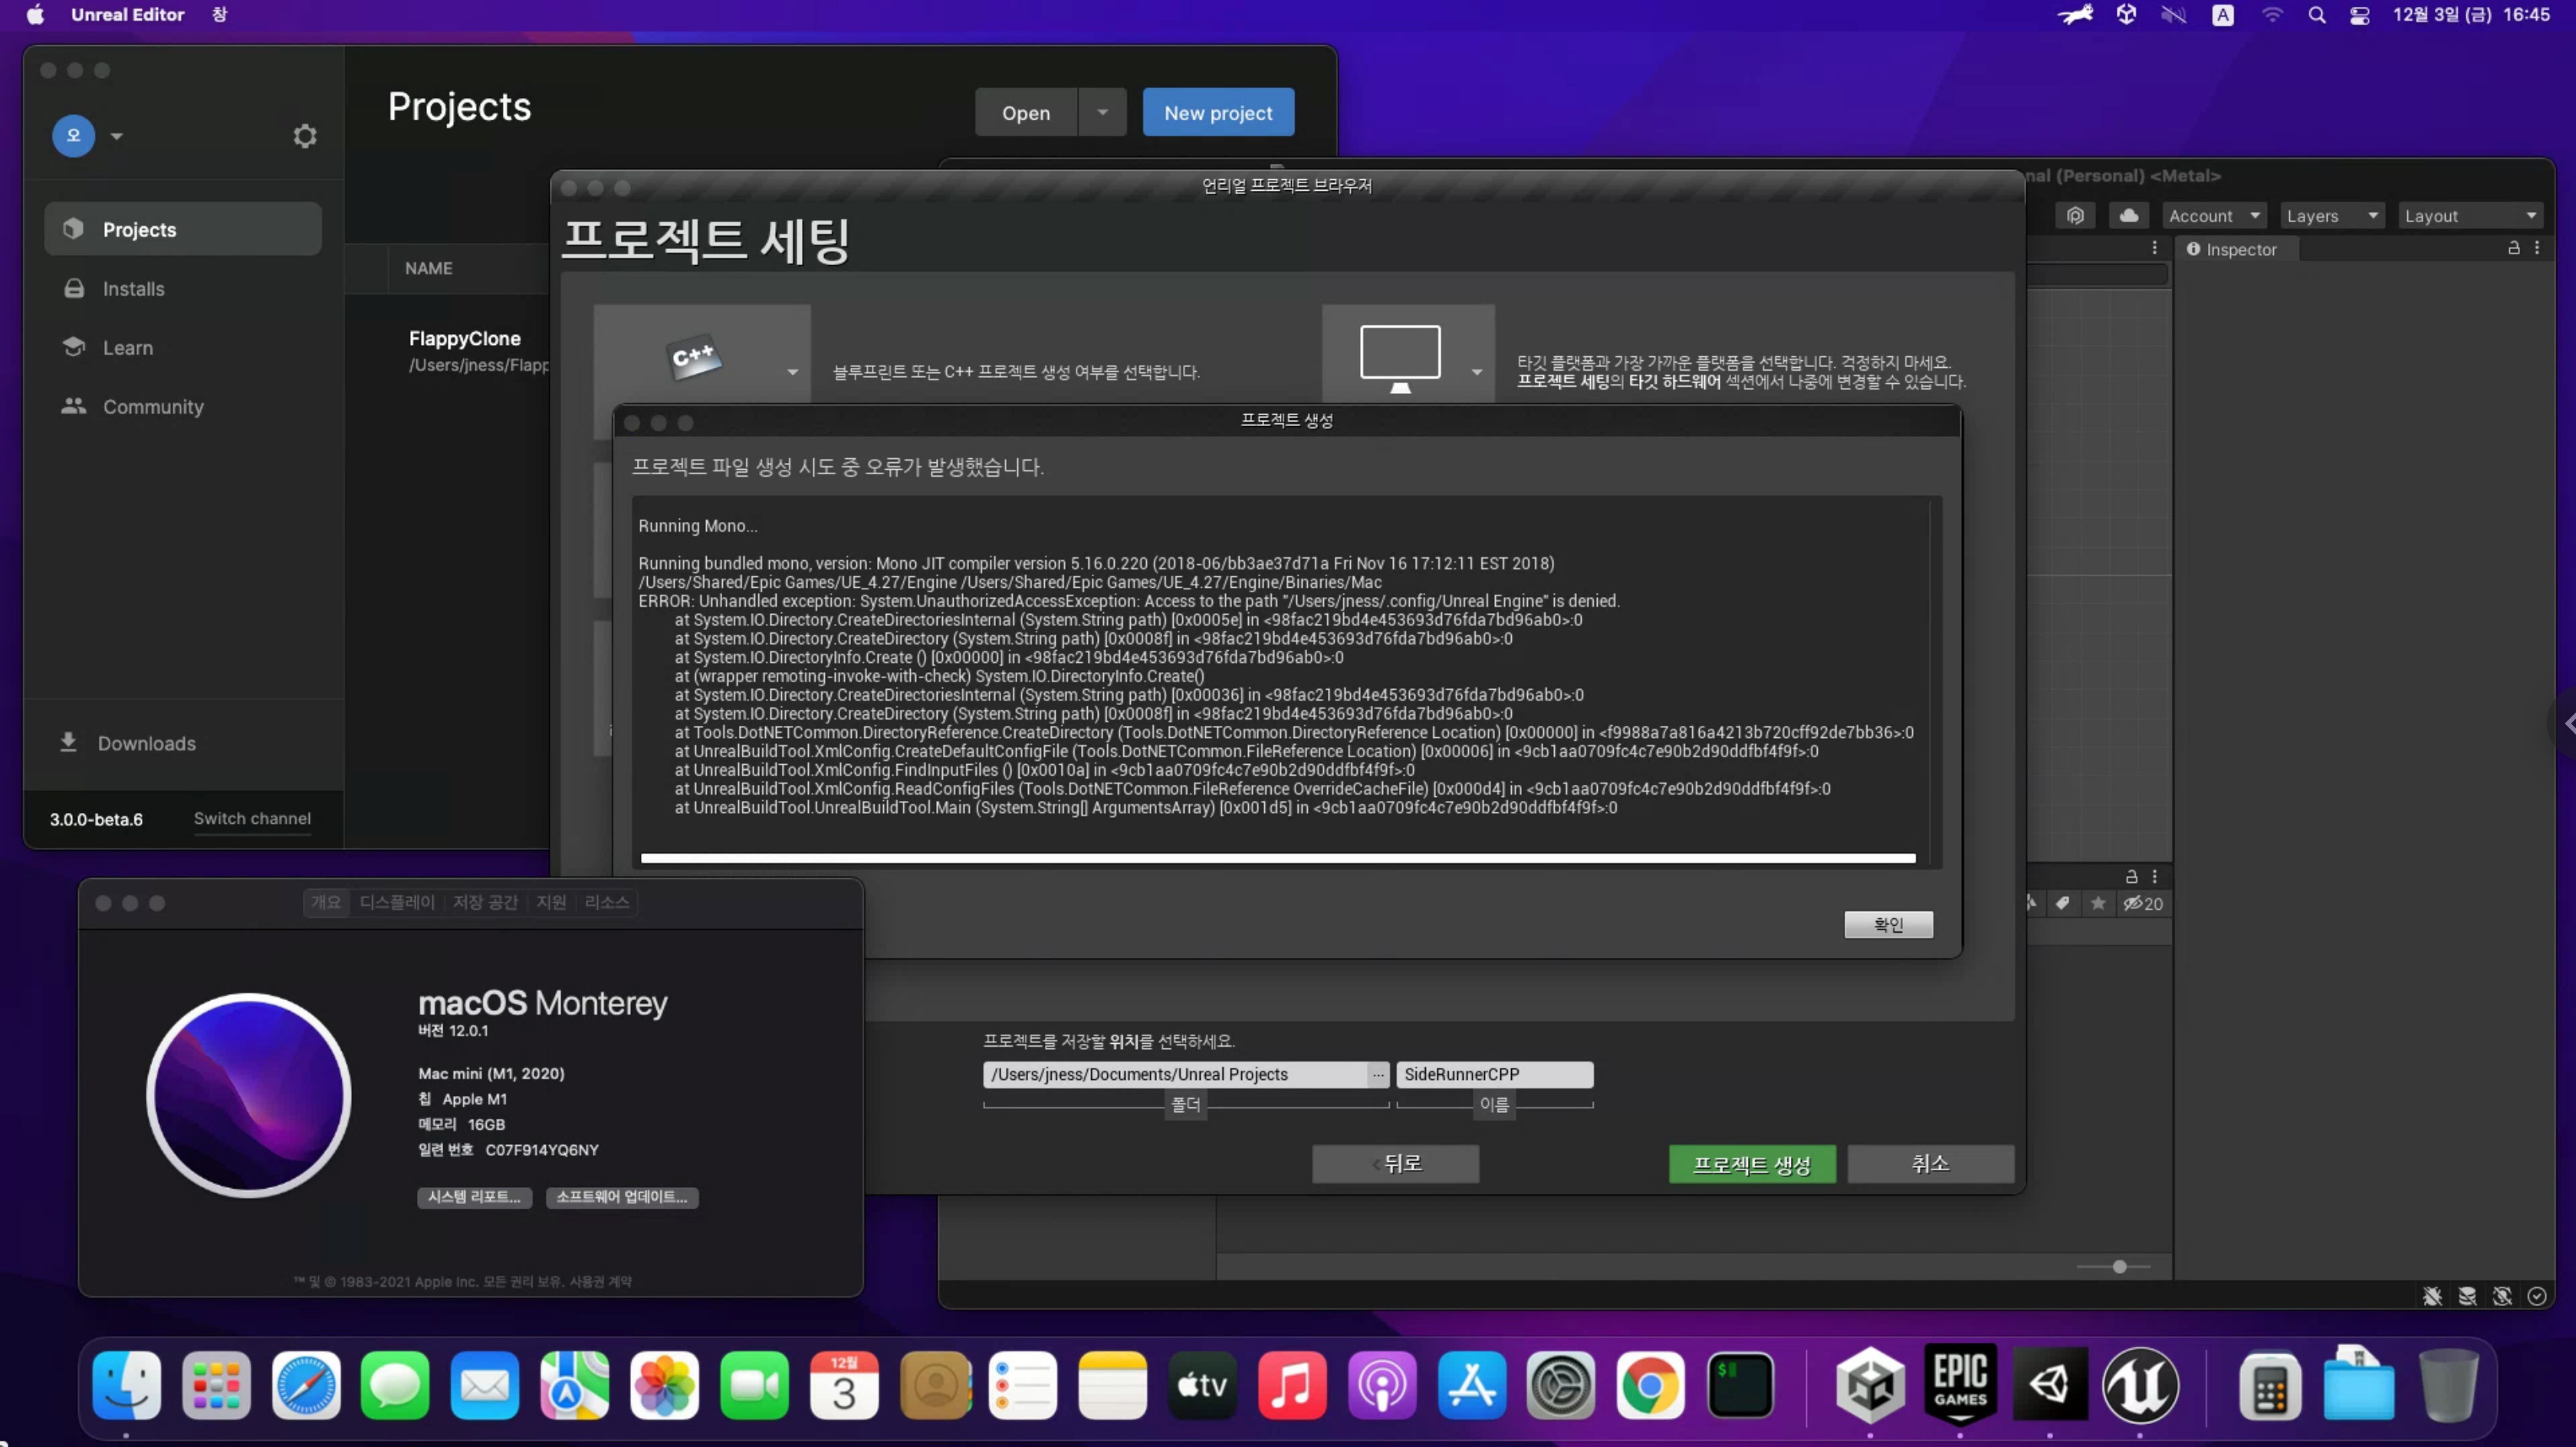Click the Inspector panel lock icon
The width and height of the screenshot is (2576, 1447).
coord(2513,248)
